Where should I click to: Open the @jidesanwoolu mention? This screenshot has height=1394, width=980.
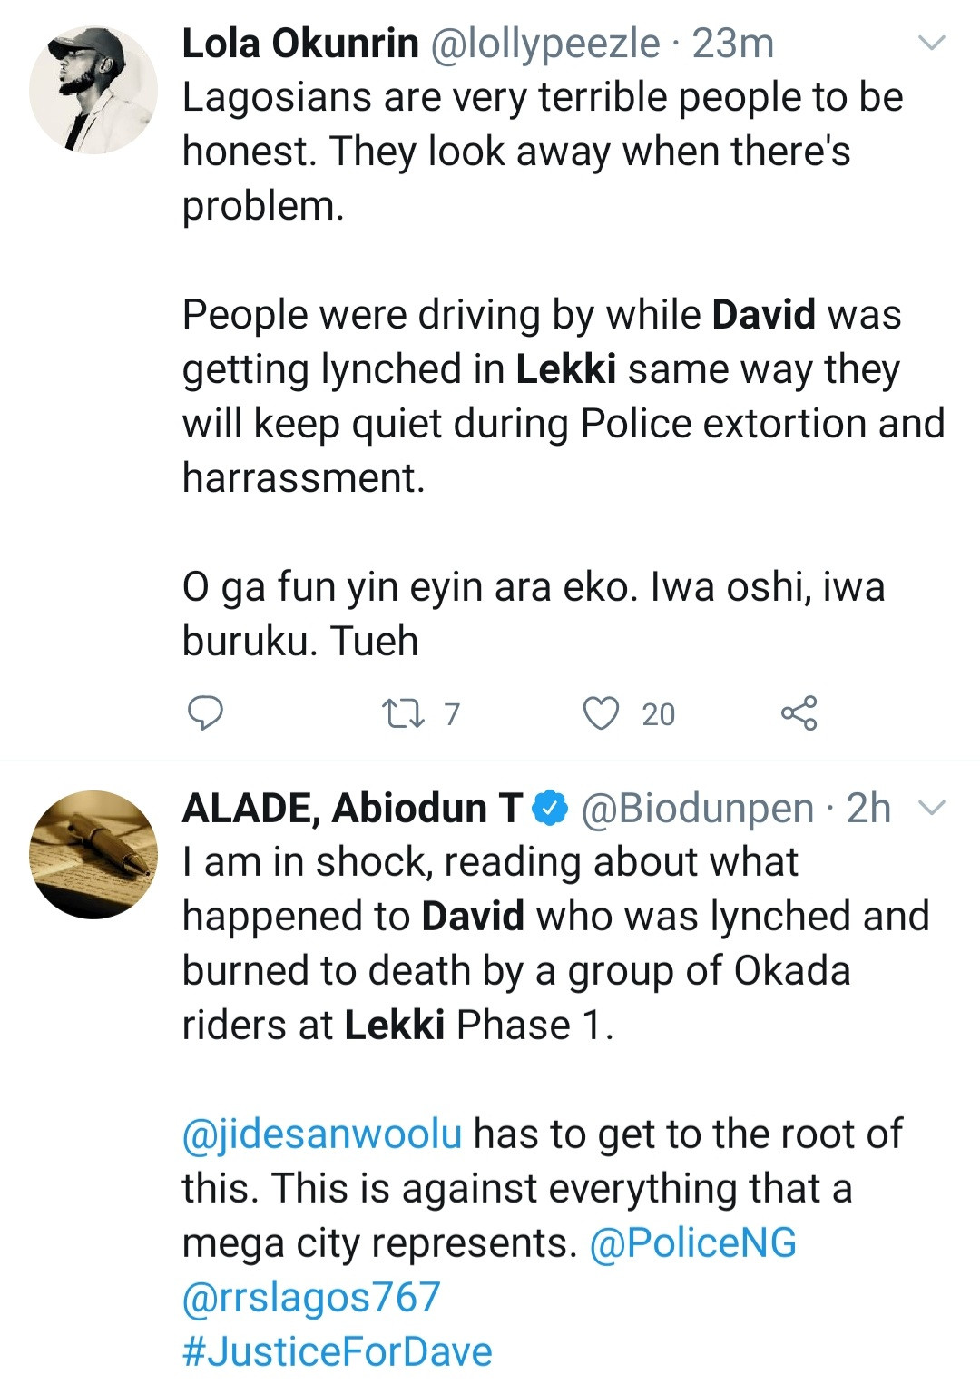click(322, 1134)
